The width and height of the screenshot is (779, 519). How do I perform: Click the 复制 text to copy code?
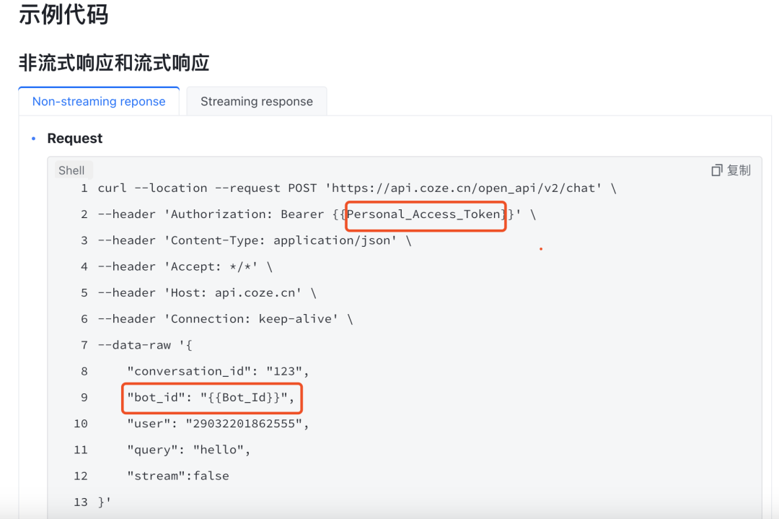click(739, 170)
